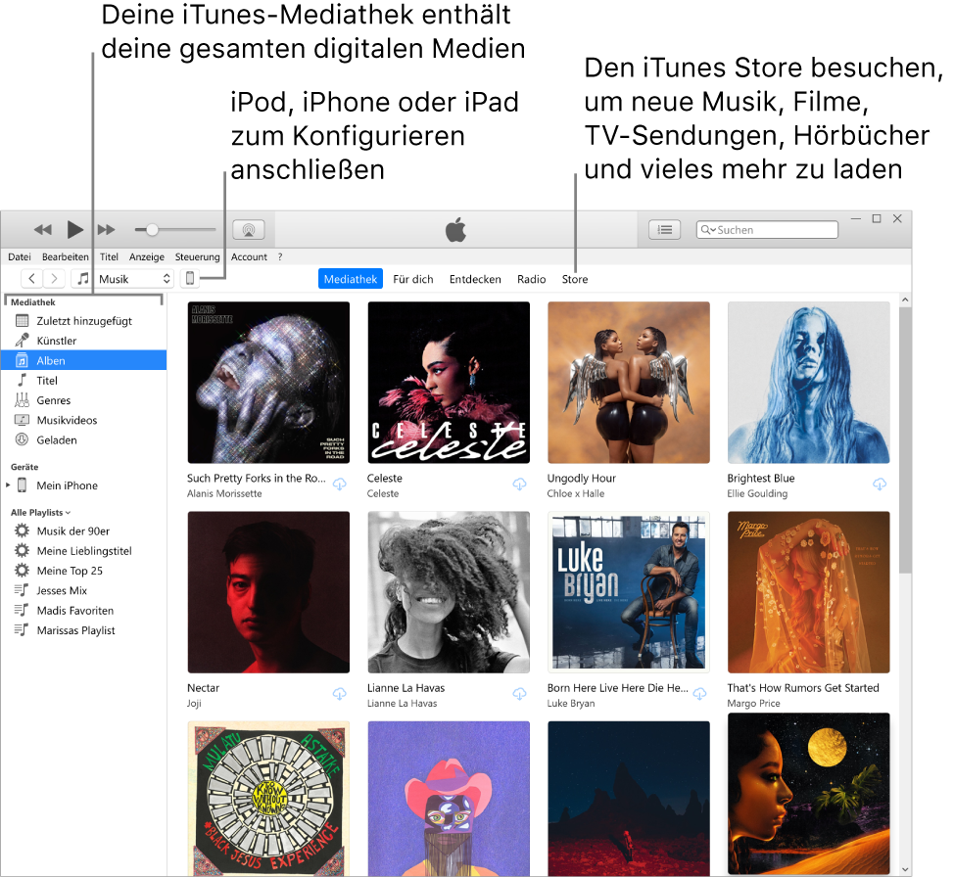The width and height of the screenshot is (954, 877).
Task: Open the Nectar album cover
Action: 268,592
